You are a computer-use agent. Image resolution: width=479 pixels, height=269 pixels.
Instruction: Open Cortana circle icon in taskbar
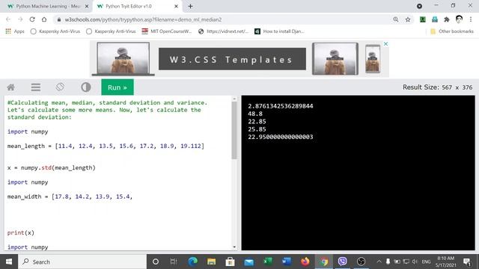tap(156, 262)
